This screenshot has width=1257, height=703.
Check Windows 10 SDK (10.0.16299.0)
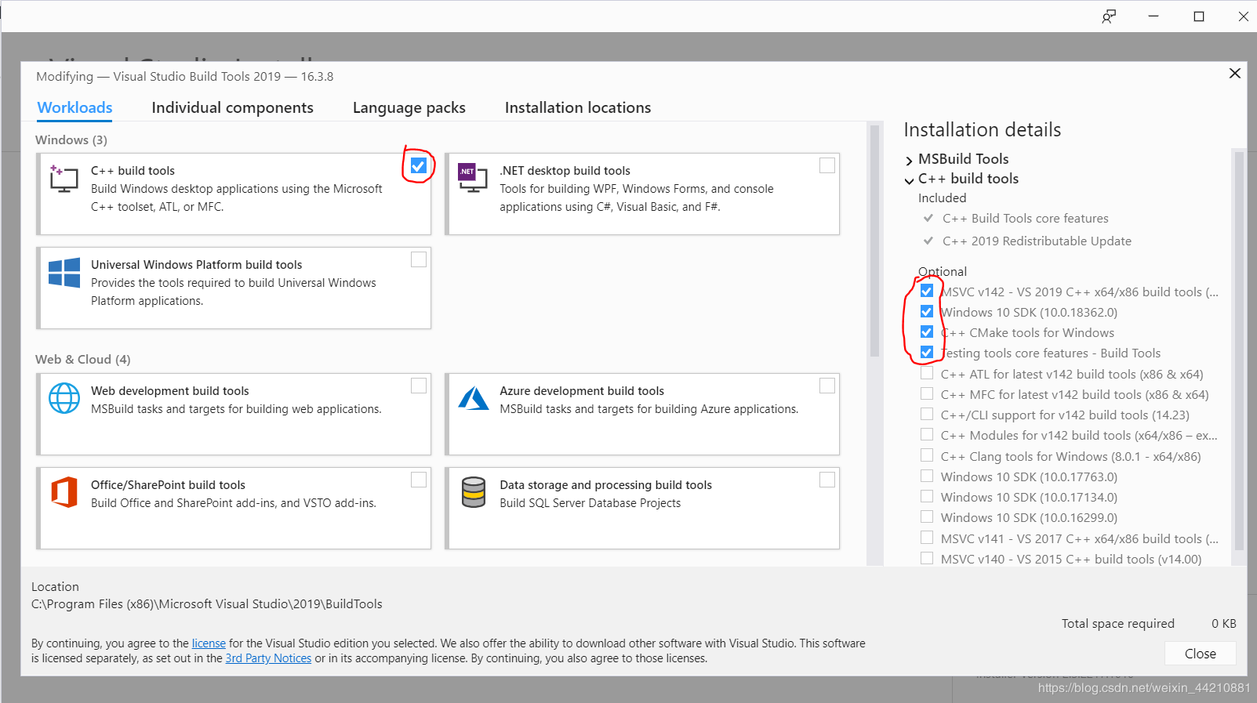point(927,516)
